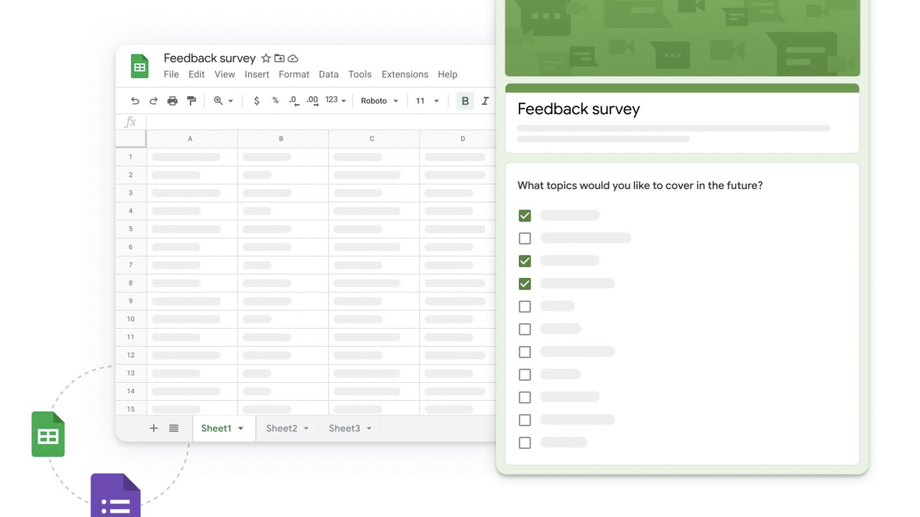Viewport: 920px width, 517px height.
Task: Click the Undo icon in the toolbar
Action: point(134,101)
